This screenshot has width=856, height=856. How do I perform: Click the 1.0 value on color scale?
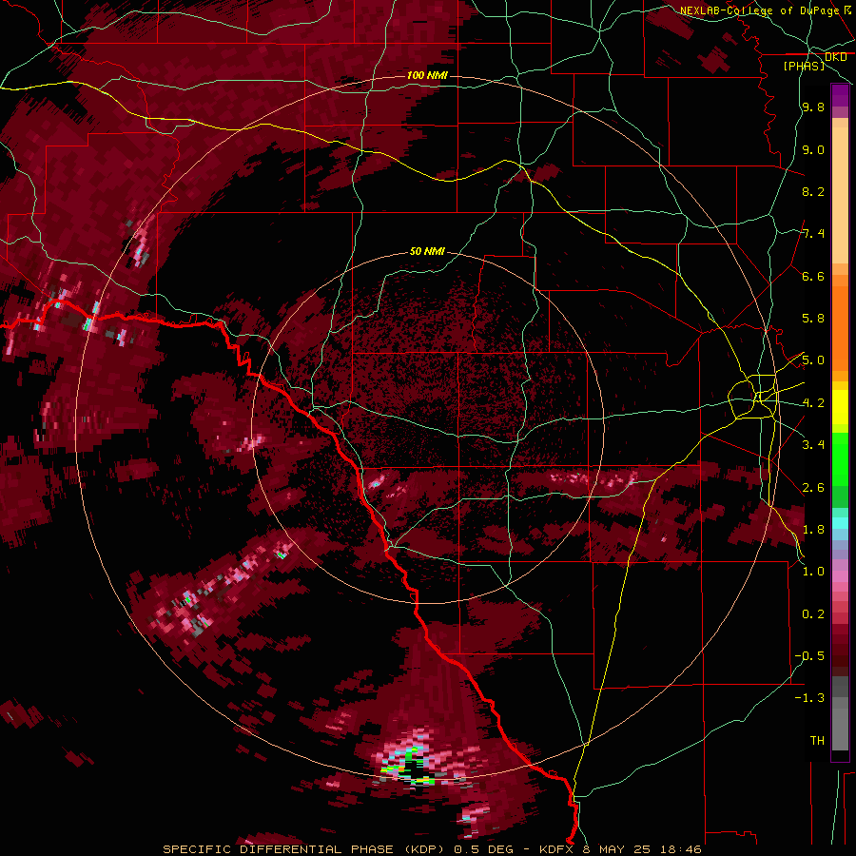coord(813,572)
